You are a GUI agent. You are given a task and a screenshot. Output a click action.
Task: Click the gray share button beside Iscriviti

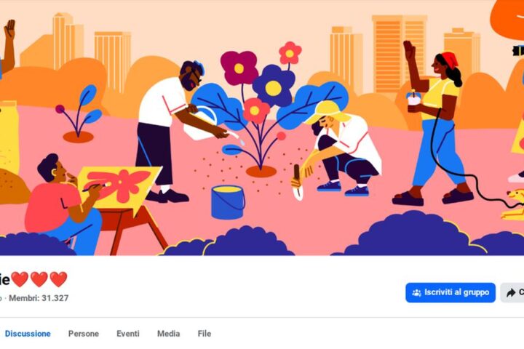click(512, 292)
